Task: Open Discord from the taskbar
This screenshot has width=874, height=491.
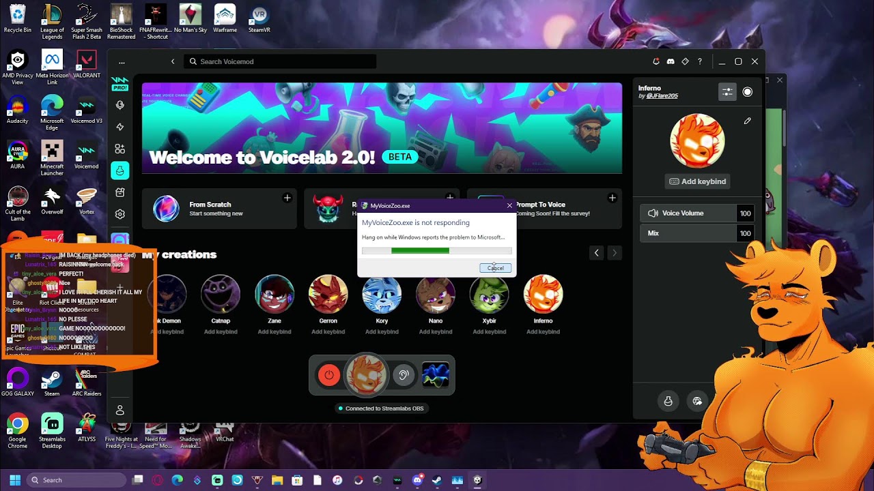Action: click(417, 480)
